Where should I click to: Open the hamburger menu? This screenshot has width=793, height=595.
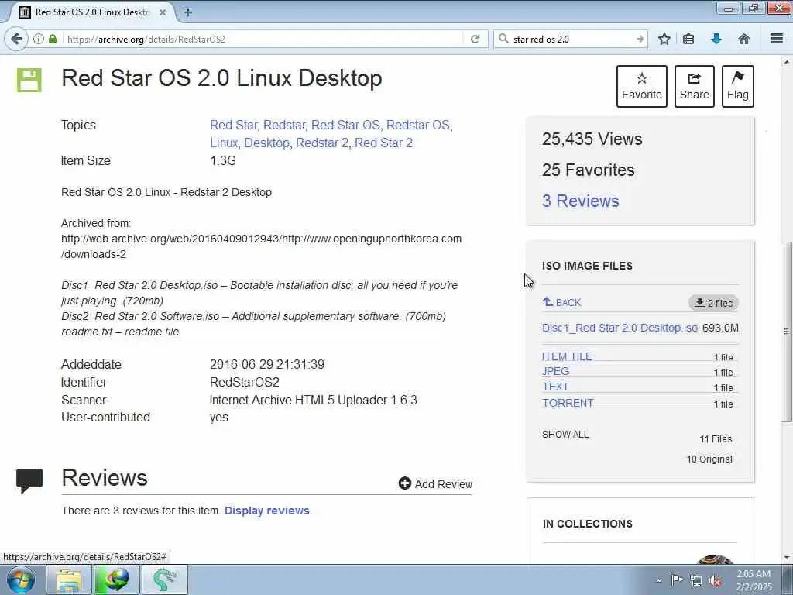point(777,39)
